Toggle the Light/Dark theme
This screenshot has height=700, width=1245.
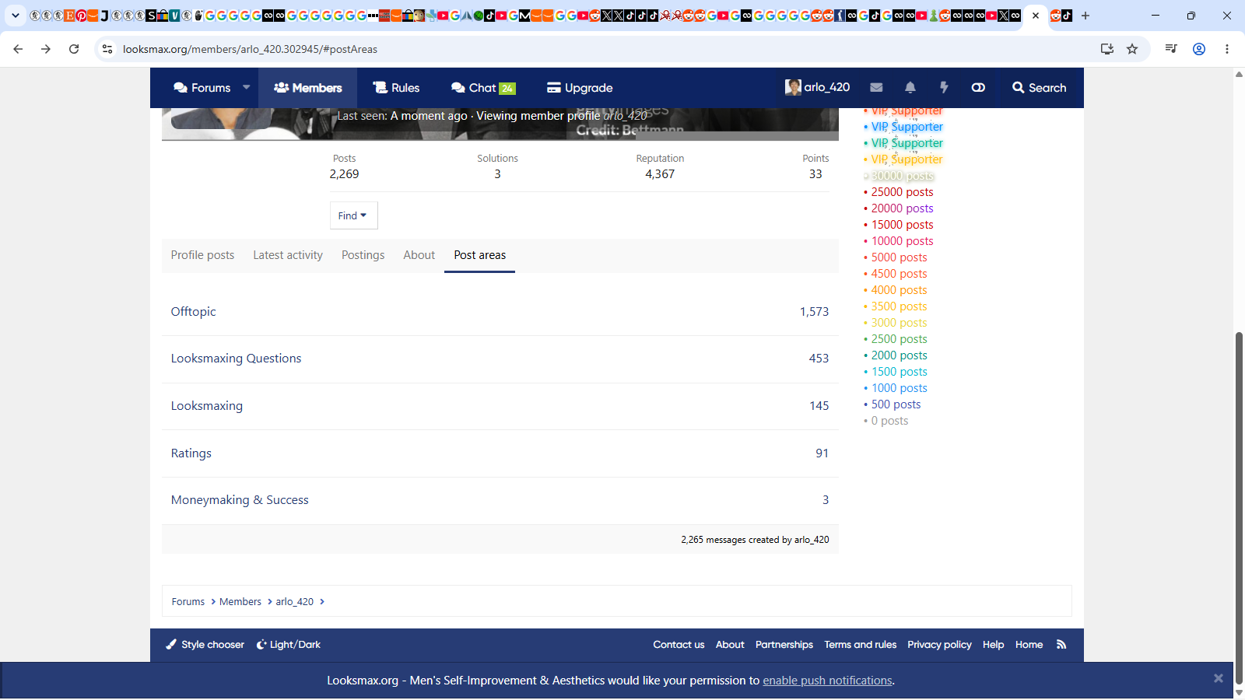click(x=288, y=645)
